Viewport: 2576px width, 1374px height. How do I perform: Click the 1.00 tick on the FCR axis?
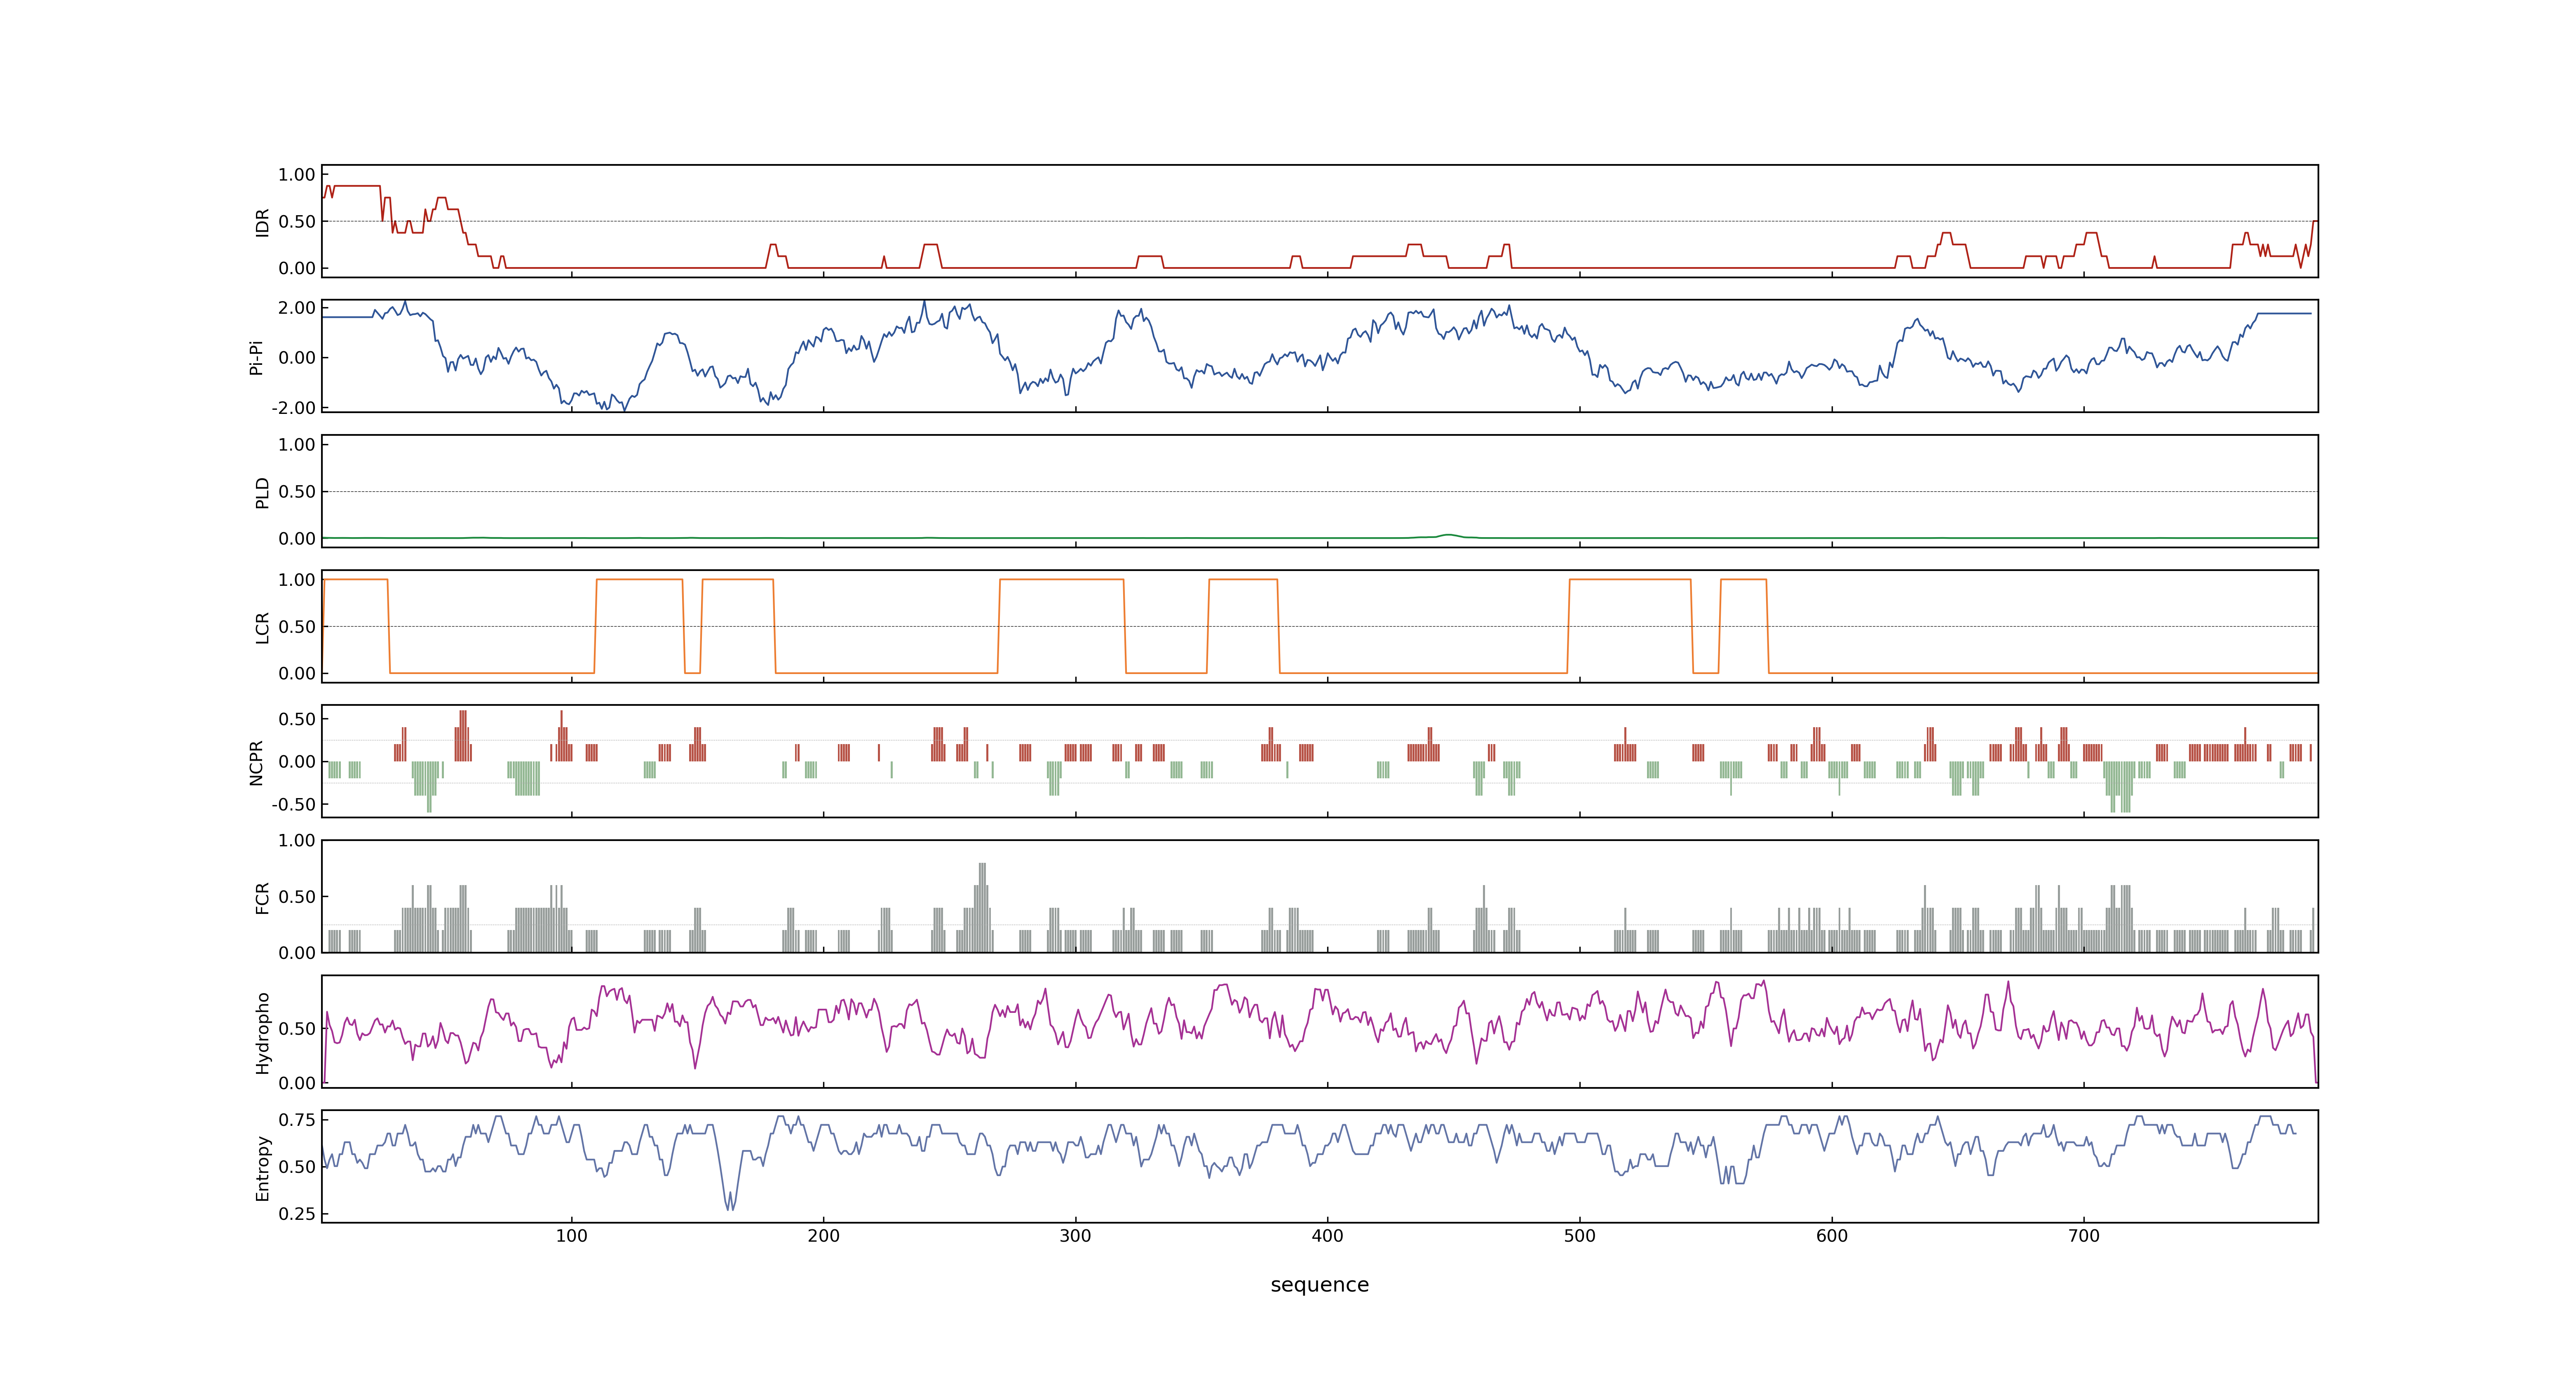tap(297, 841)
